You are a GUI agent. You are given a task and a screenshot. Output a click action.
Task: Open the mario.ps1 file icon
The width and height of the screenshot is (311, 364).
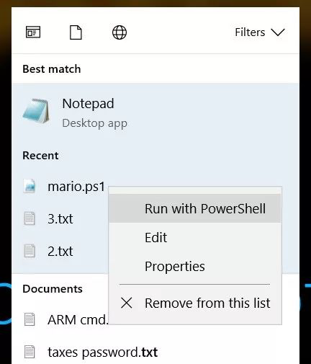tap(30, 186)
